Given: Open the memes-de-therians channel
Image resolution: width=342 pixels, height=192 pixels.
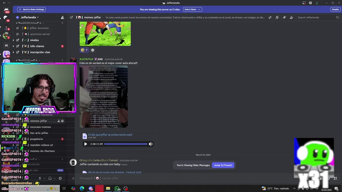Looking at the screenshot, I should coord(40,151).
